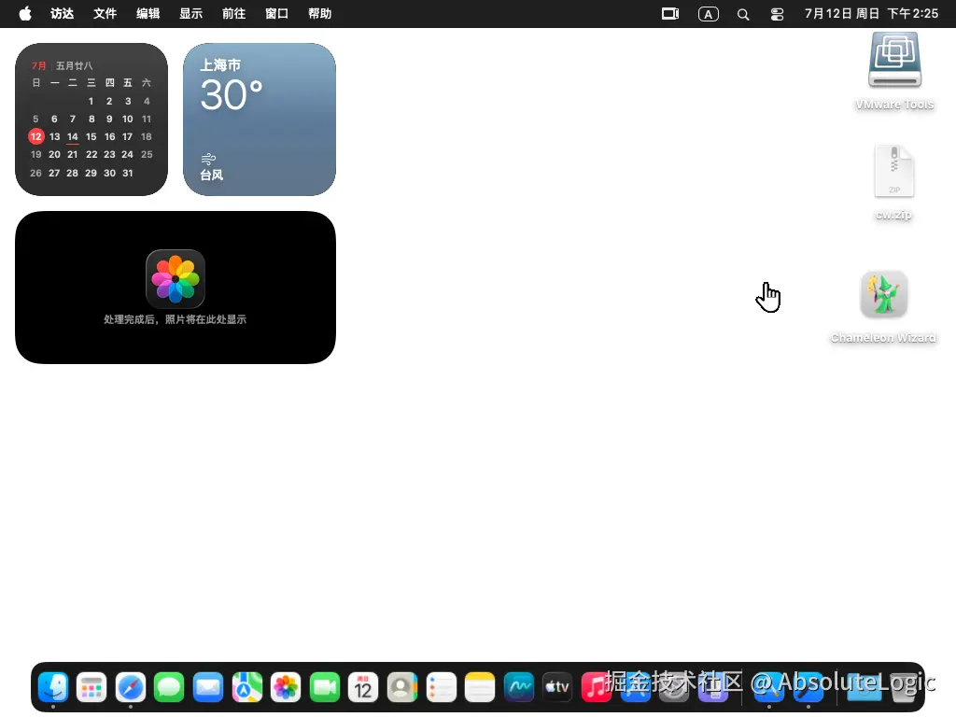Open Contacts app in the Dock
The image size is (956, 717).
[x=402, y=687]
